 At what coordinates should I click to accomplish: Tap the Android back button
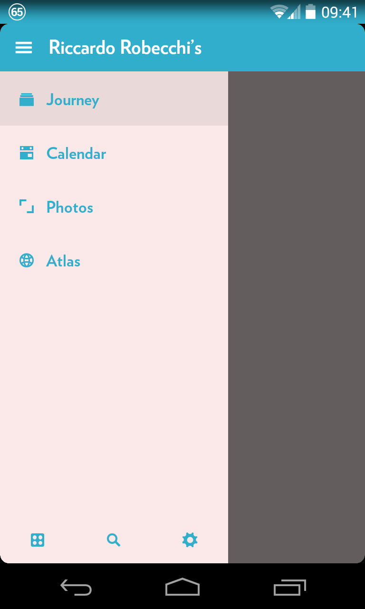tap(76, 588)
